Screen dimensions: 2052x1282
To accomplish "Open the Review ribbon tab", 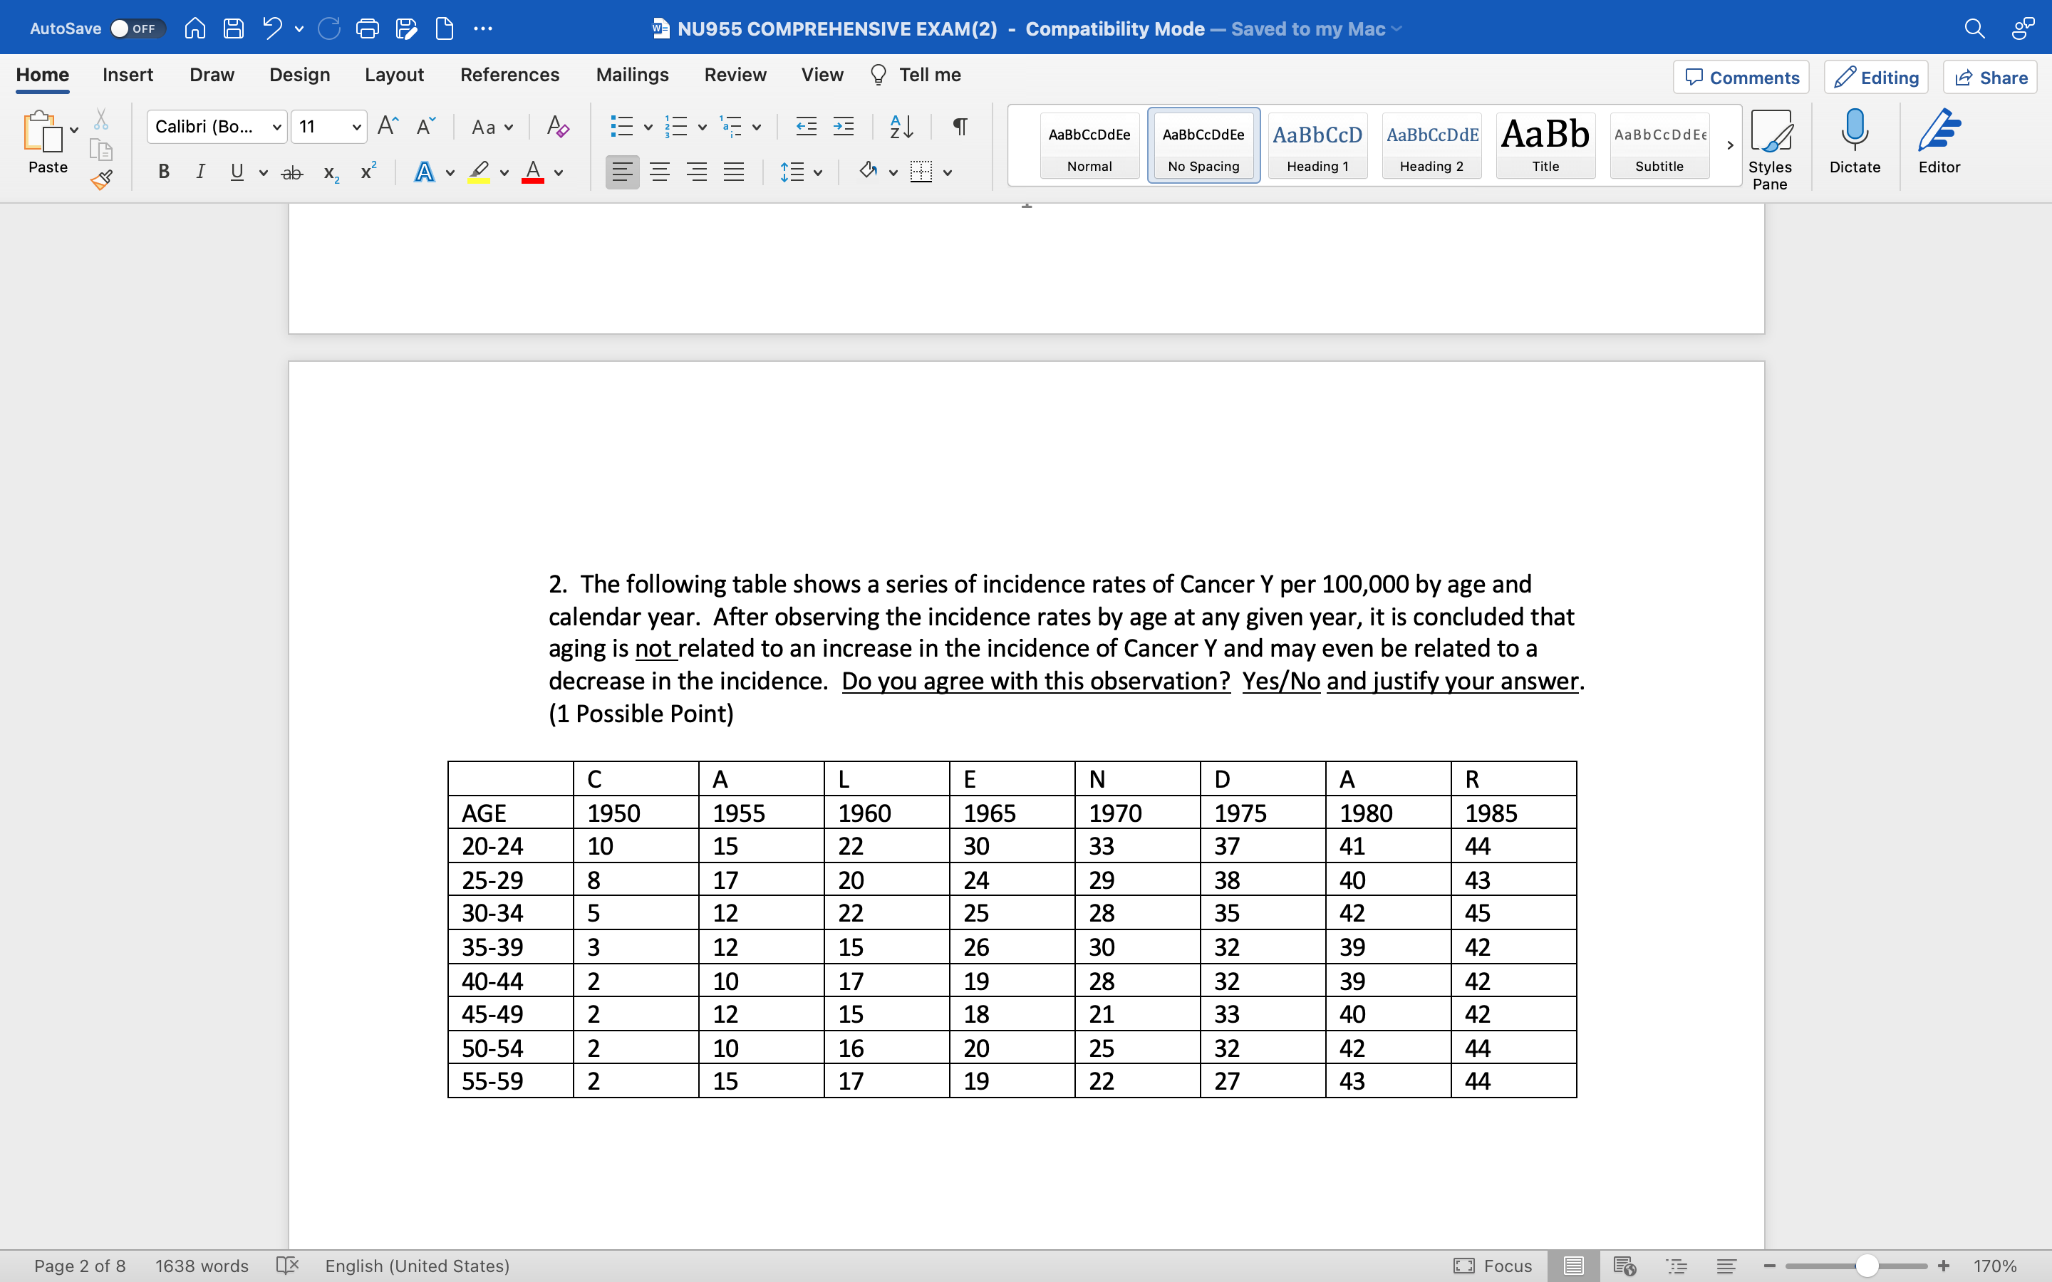I will point(735,75).
